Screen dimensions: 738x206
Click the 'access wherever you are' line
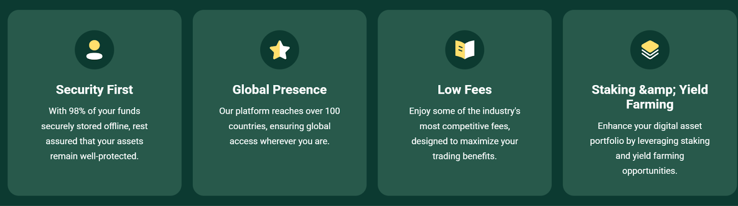280,141
